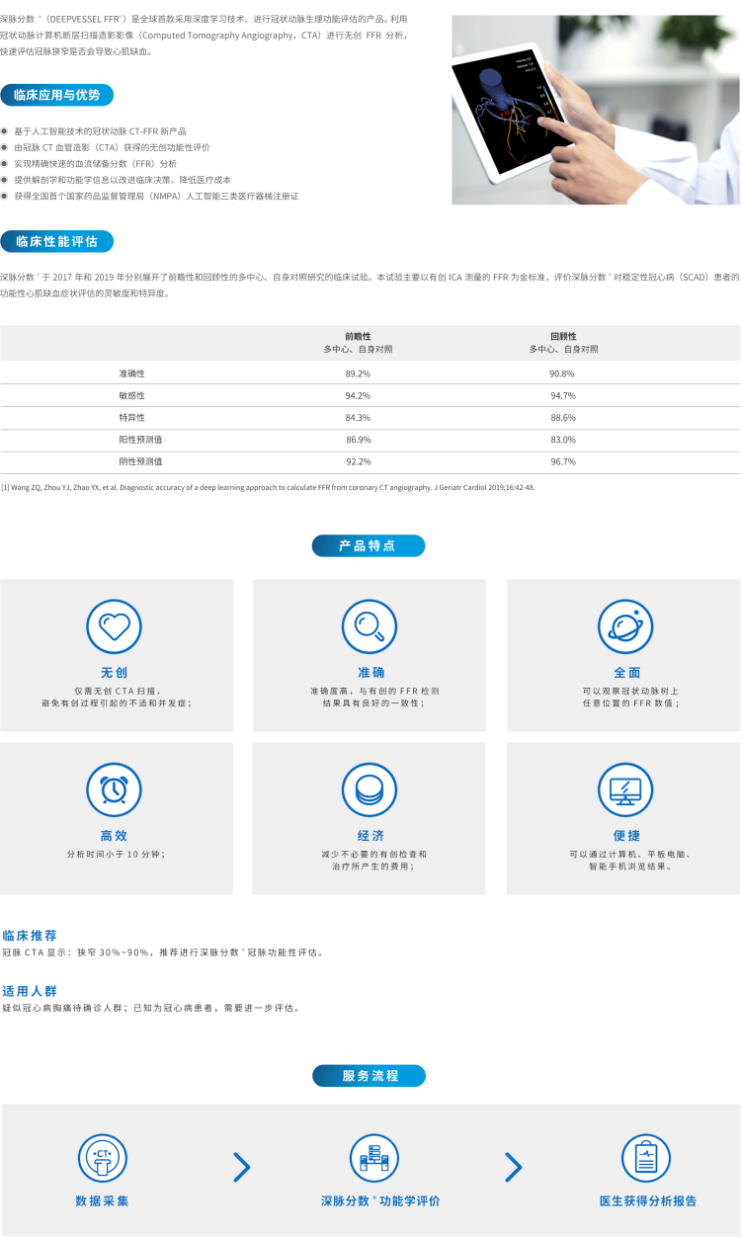Click the 90.8% accuracy value
The image size is (741, 1238).
click(x=563, y=373)
